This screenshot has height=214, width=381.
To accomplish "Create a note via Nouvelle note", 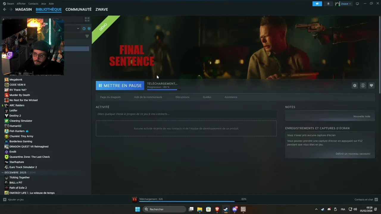I will 362,117.
